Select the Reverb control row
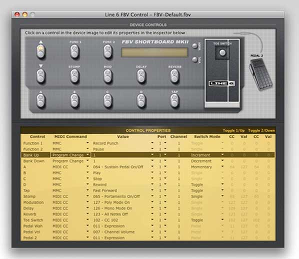The height and width of the screenshot is (259, 299). (148, 214)
